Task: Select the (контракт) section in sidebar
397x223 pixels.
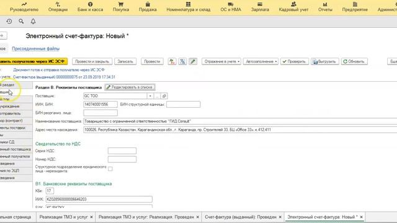Action: pos(16,121)
